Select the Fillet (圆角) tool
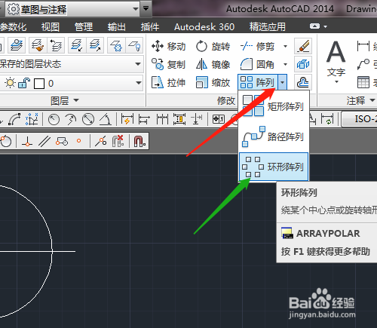377x328 pixels. click(x=257, y=65)
